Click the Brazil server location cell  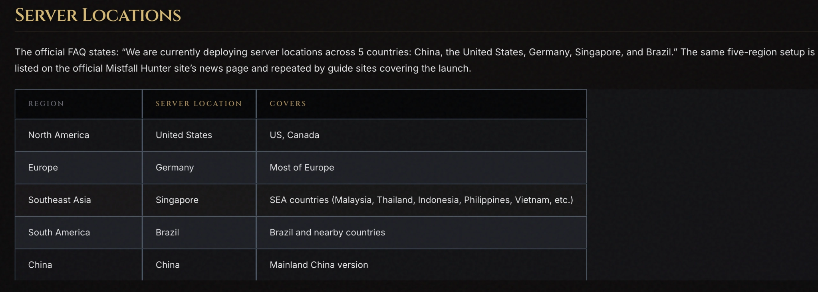pyautogui.click(x=199, y=233)
